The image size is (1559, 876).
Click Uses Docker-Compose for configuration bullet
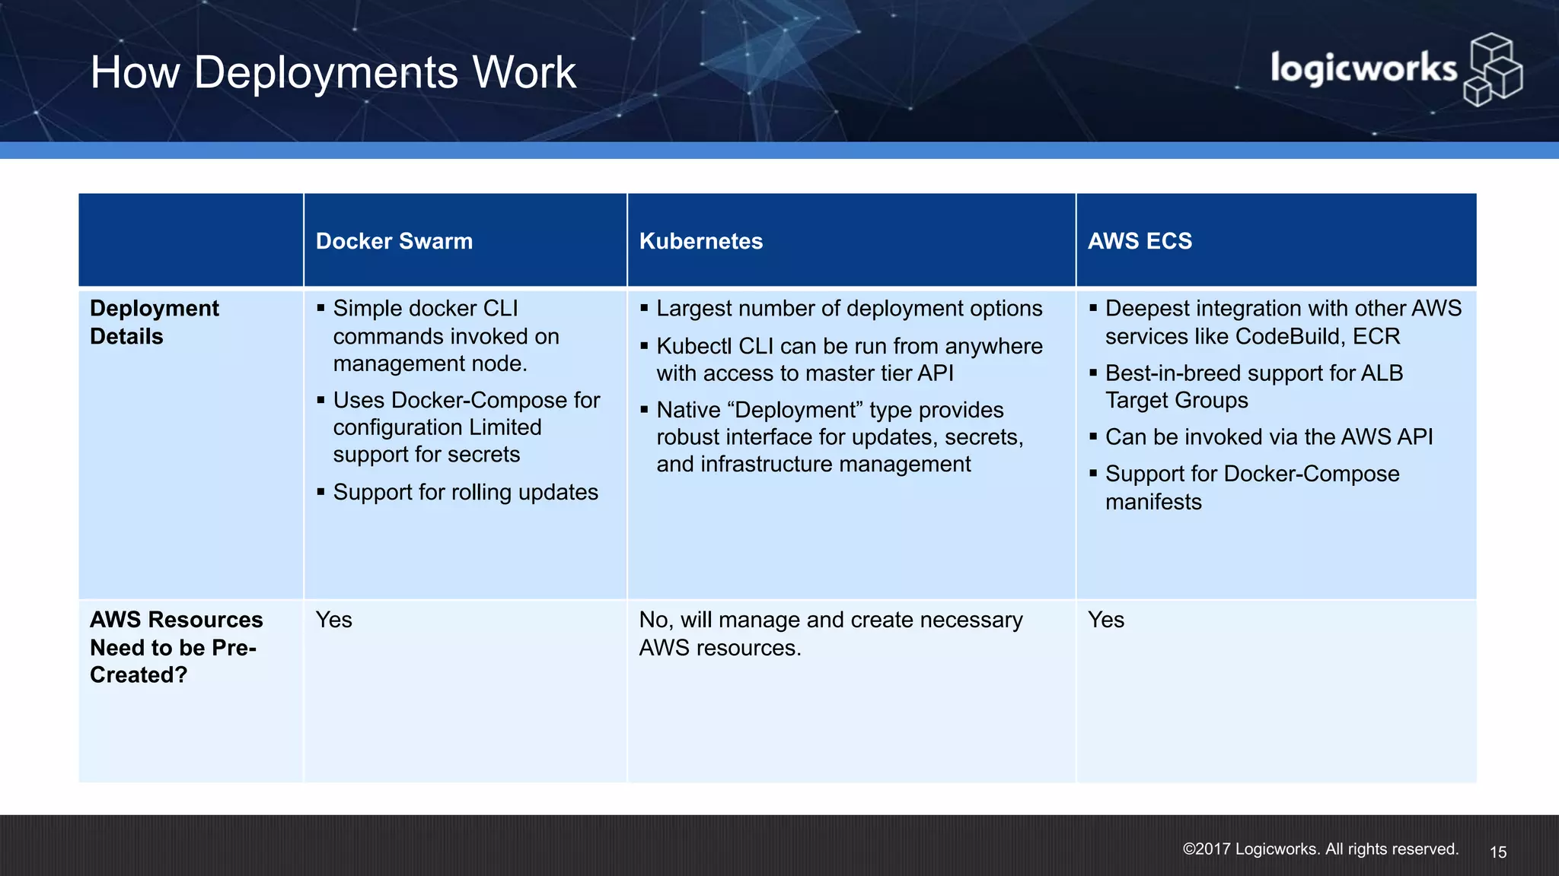pyautogui.click(x=466, y=427)
